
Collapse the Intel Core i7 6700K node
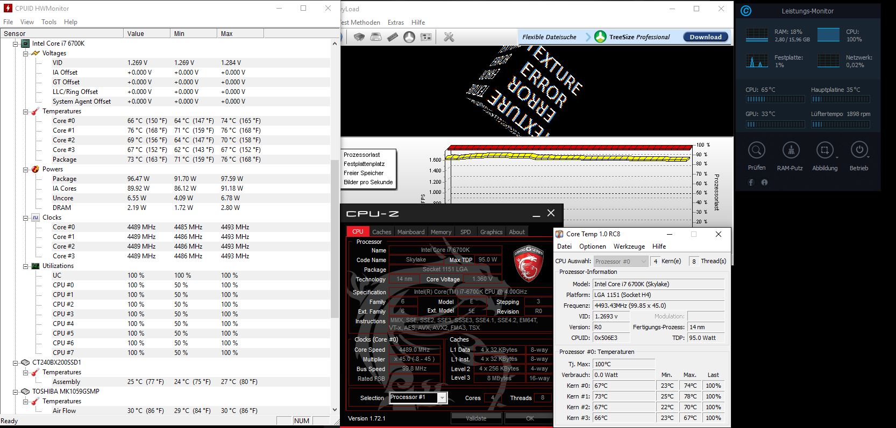point(16,43)
